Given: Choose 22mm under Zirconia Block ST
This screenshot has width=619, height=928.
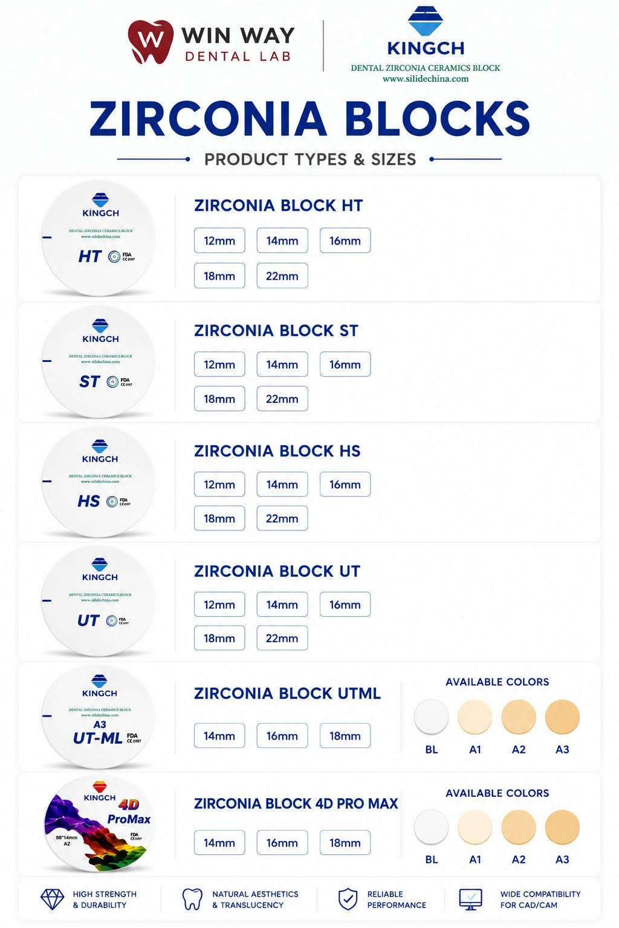Looking at the screenshot, I should (x=282, y=399).
